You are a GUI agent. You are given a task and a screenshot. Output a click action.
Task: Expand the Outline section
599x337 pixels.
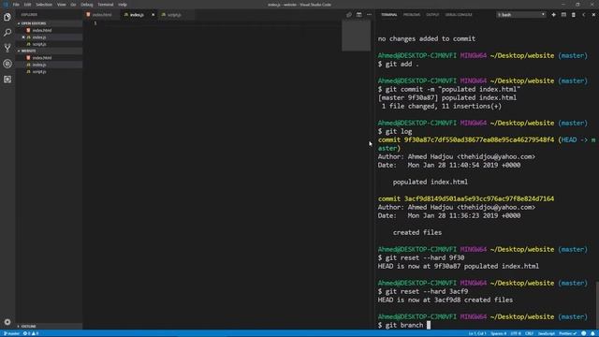tap(49, 327)
